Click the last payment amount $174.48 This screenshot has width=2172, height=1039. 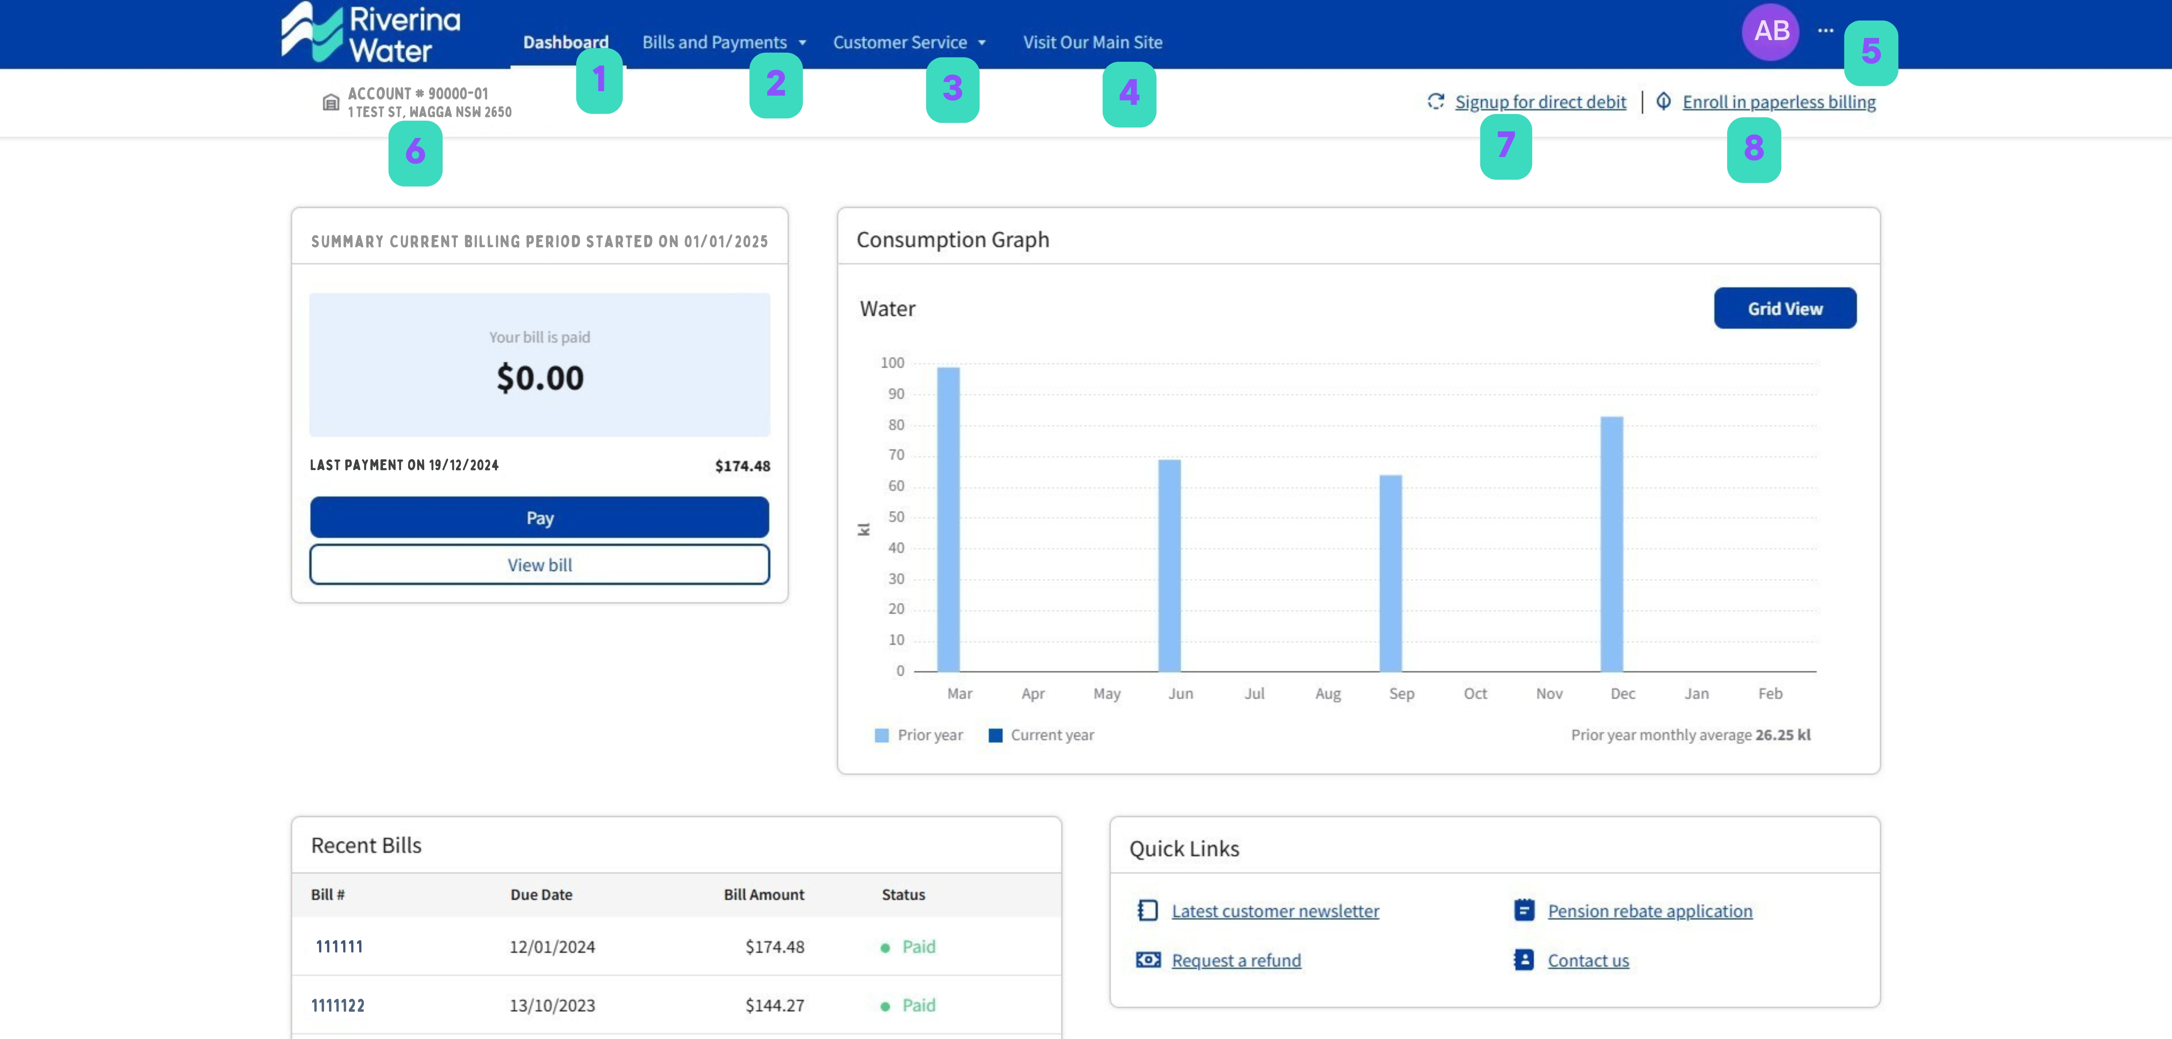tap(742, 466)
